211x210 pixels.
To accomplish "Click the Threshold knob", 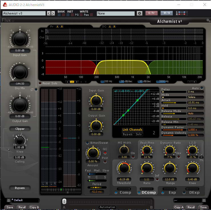I will click(124, 168).
